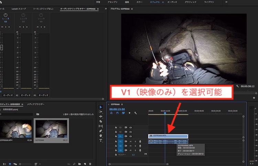Target the V1 track header

click(x=120, y=136)
